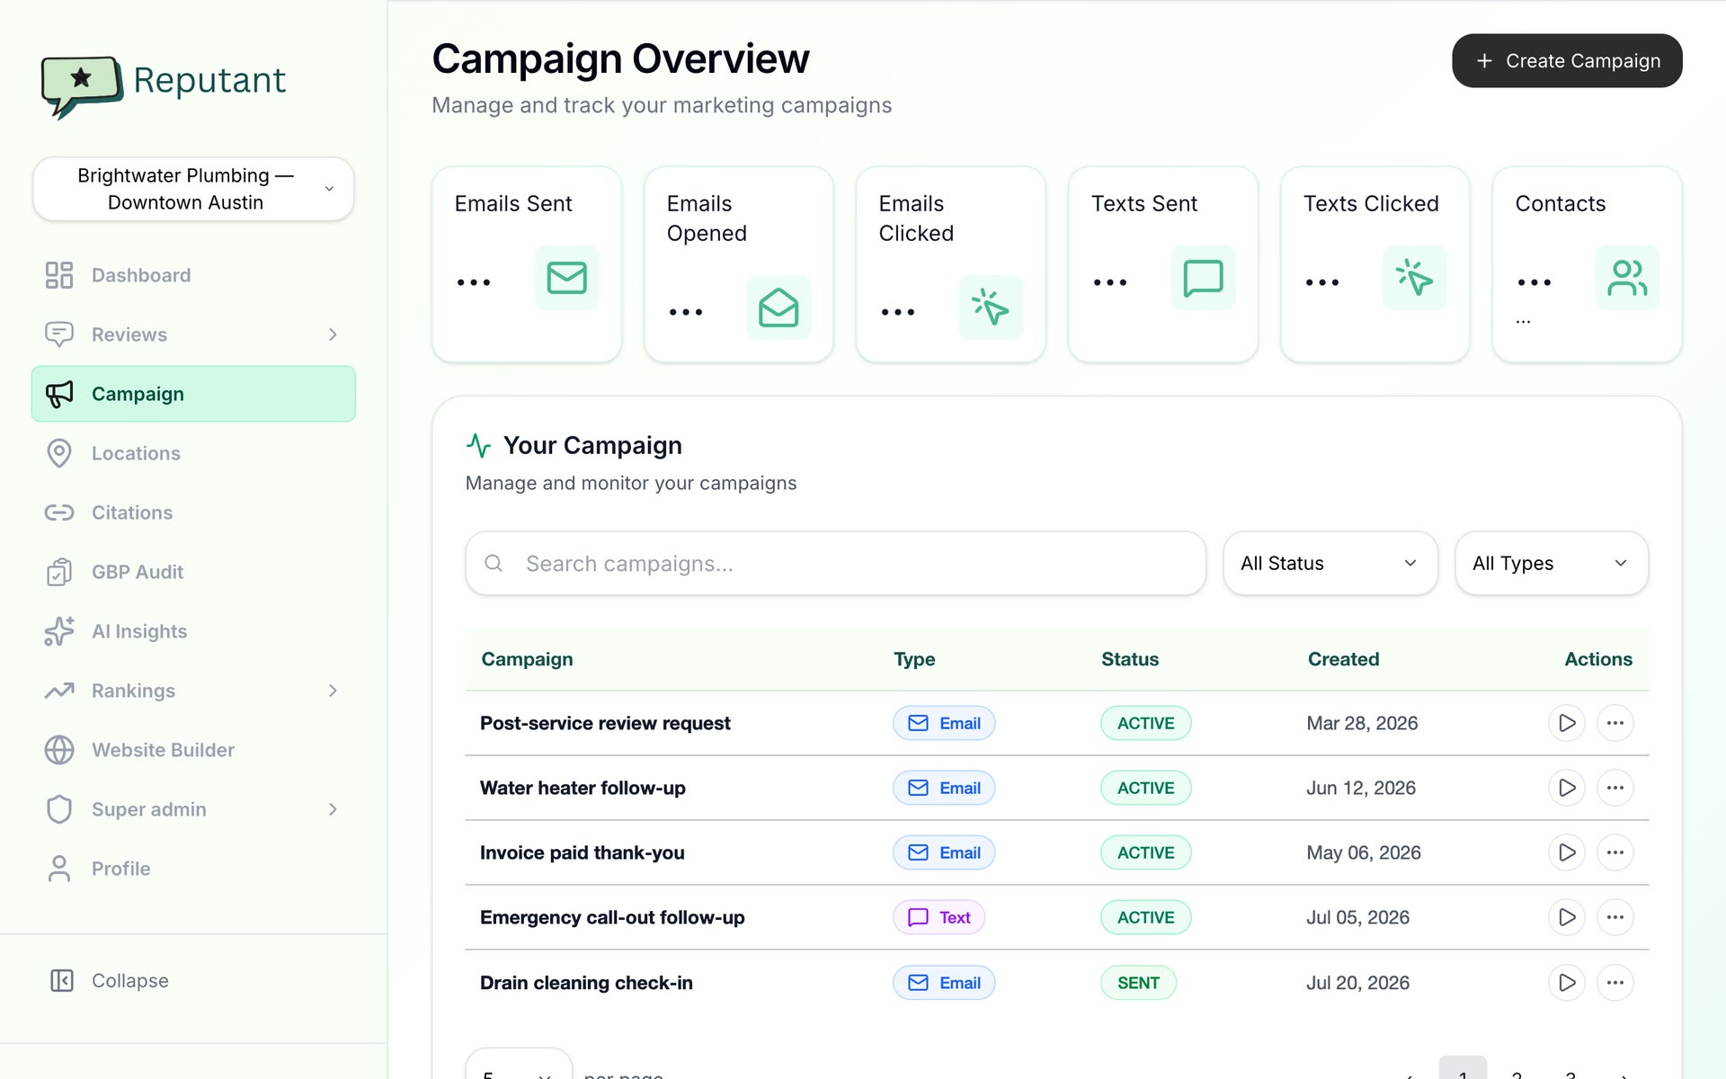
Task: Click the Reputant logo icon
Action: tap(82, 86)
